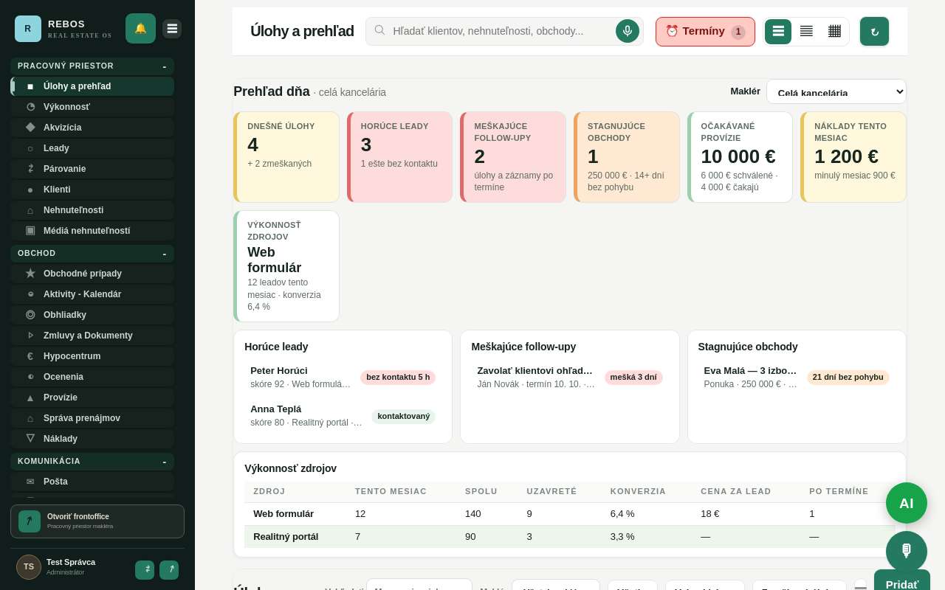Click the Eva Malá stagnating deal row

point(797,377)
